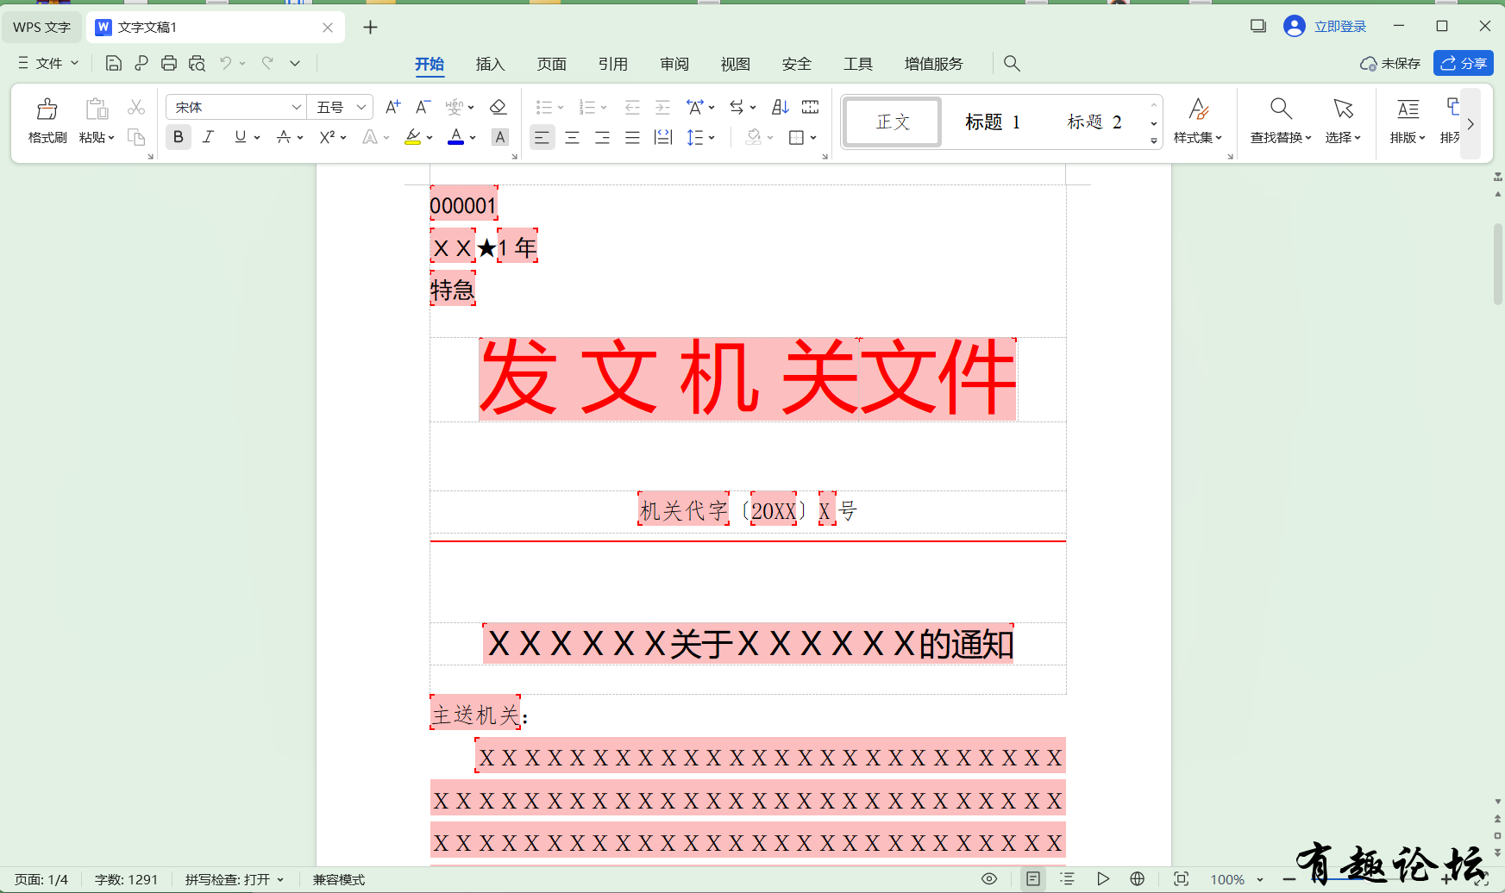This screenshot has width=1505, height=893.
Task: Click the 未保存 cloud status button
Action: (1390, 63)
